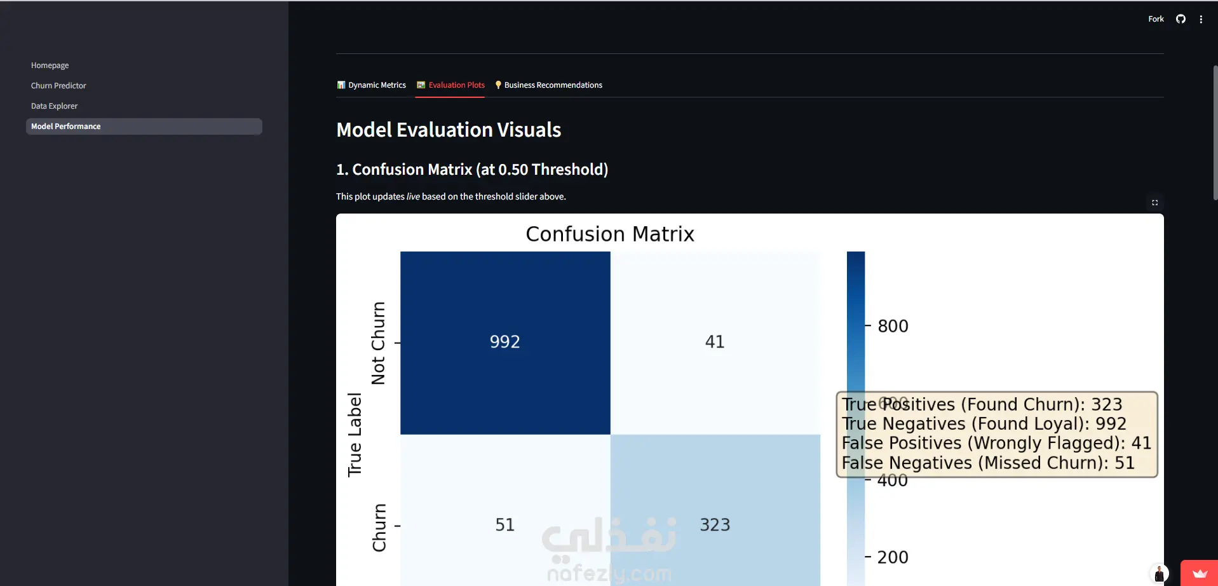This screenshot has height=586, width=1218.
Task: Click the 992 true negatives cell
Action: (x=505, y=343)
